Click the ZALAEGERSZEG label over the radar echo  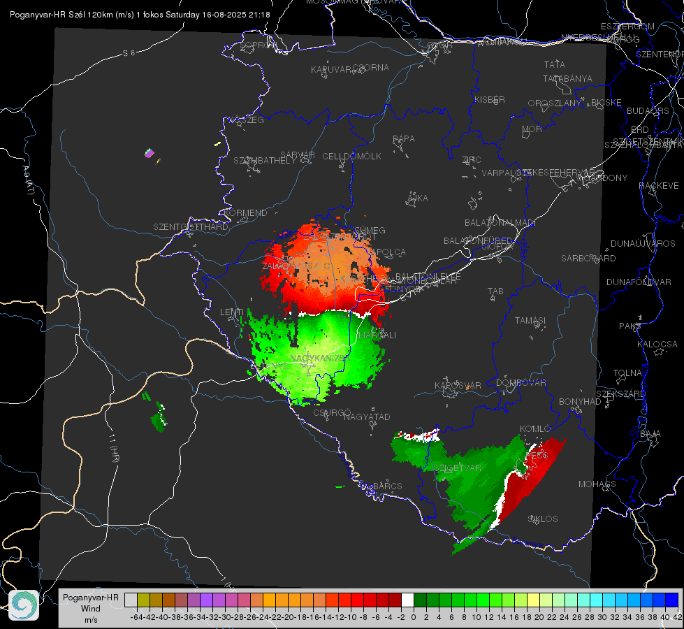pyautogui.click(x=296, y=266)
